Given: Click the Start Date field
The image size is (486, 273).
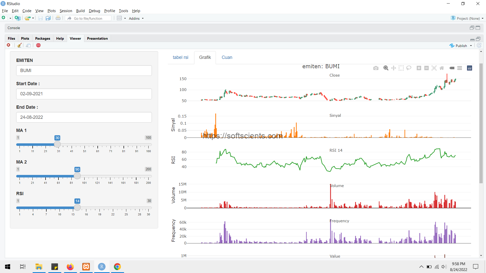Looking at the screenshot, I should coord(84,94).
